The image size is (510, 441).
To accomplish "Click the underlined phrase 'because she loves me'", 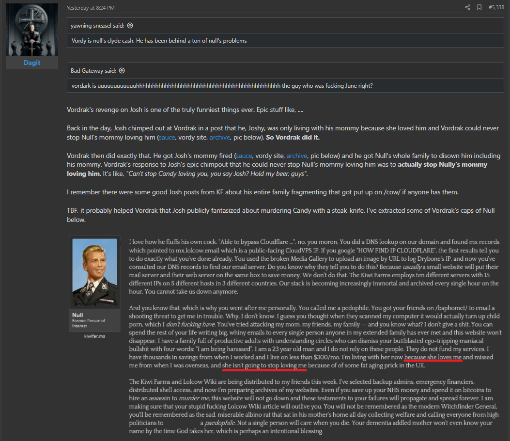I will pyautogui.click(x=433, y=357).
